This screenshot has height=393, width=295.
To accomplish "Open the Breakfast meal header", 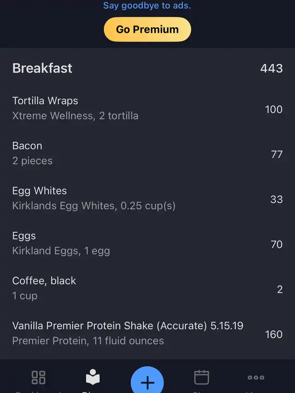I will tap(147, 68).
